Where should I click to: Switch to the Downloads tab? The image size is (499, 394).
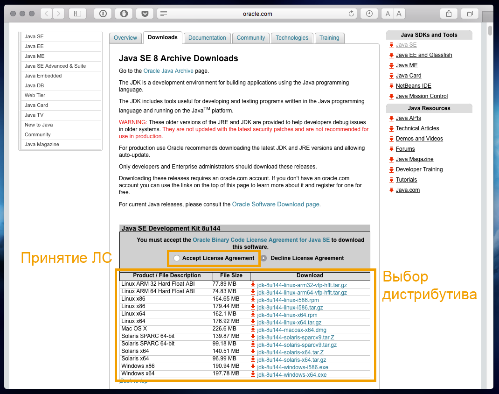pyautogui.click(x=163, y=38)
